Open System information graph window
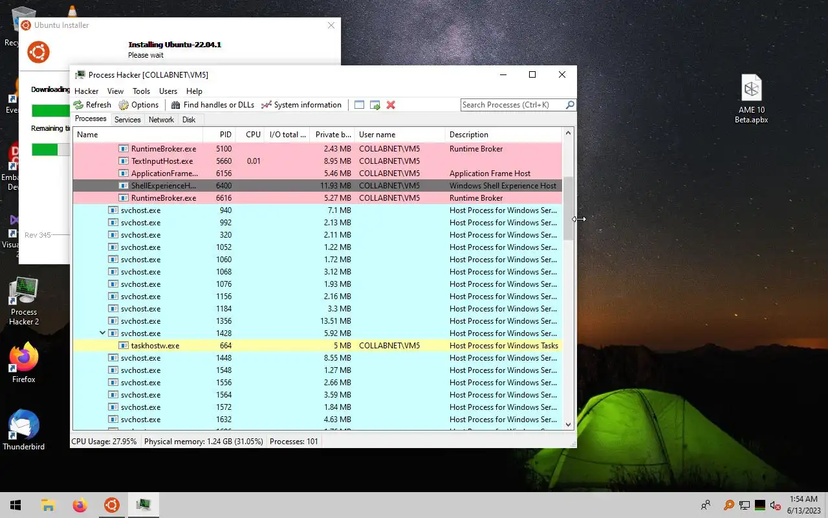The width and height of the screenshot is (828, 518). click(301, 105)
